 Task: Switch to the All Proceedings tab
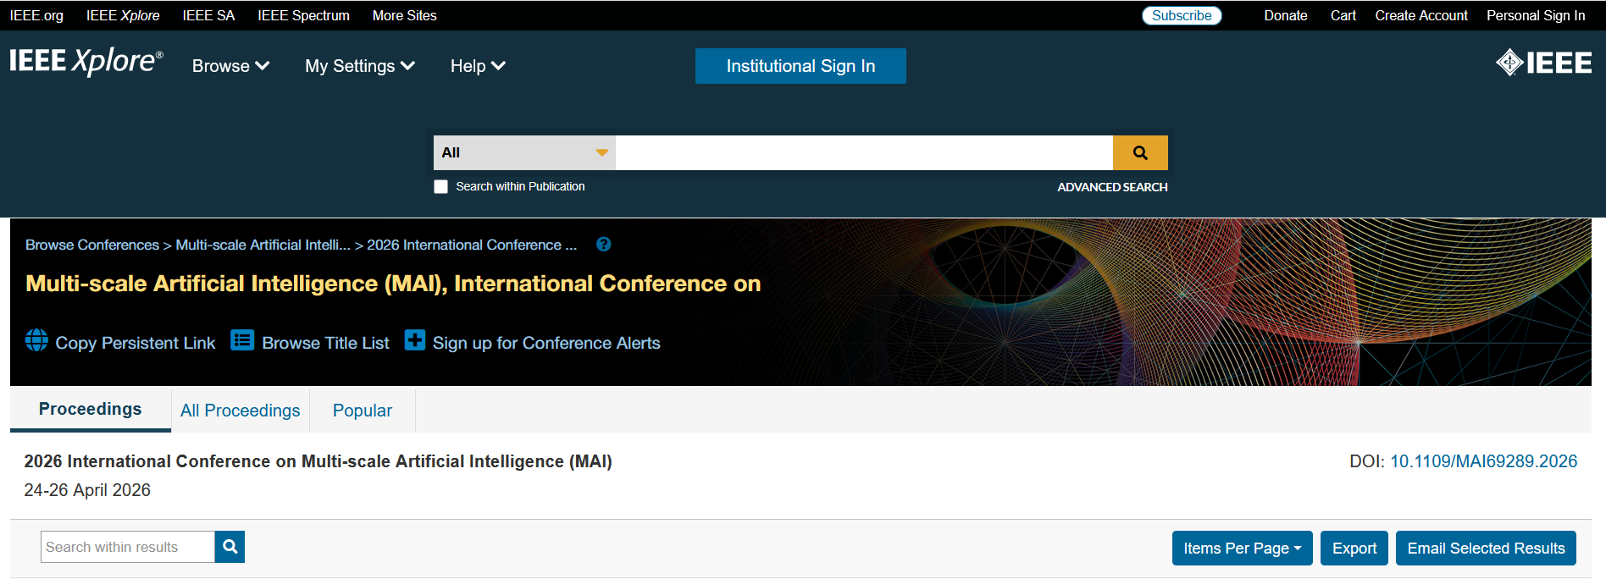(x=241, y=411)
